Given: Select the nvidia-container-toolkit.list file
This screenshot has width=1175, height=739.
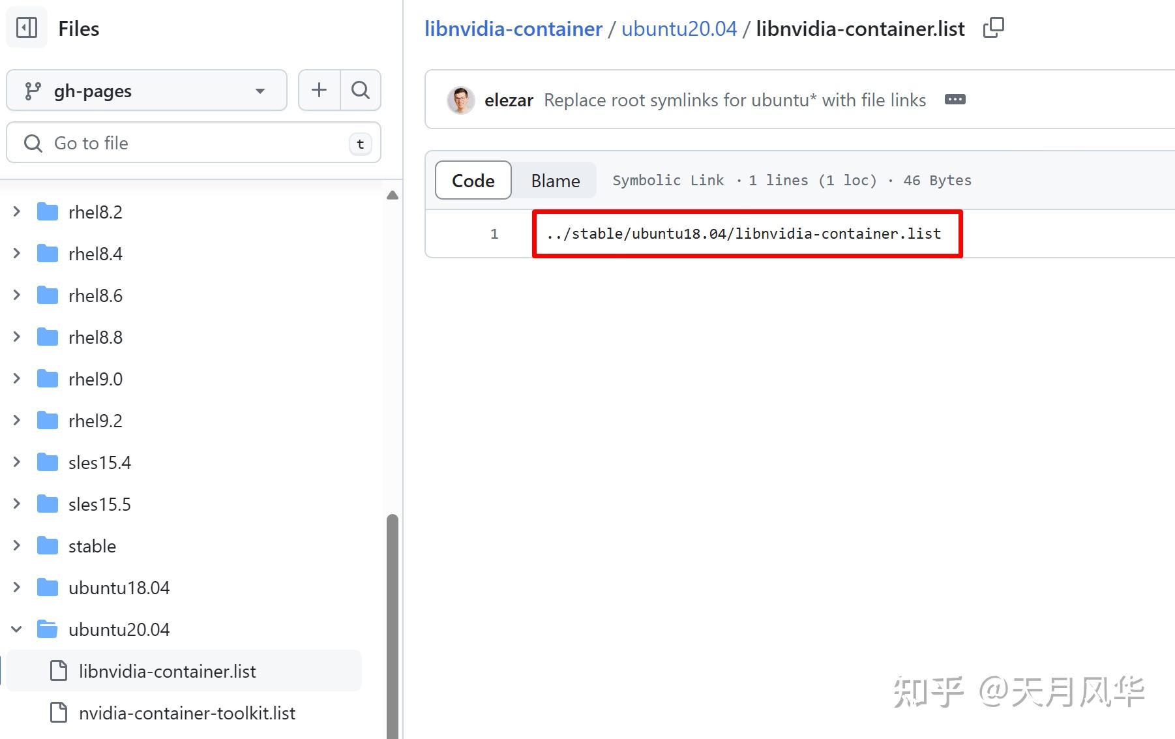Looking at the screenshot, I should 187,713.
